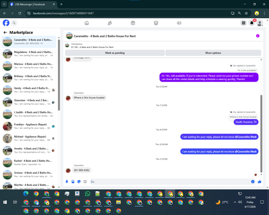
Task: Click the 281-900-8382 phone number message
Action: pyautogui.click(x=82, y=170)
